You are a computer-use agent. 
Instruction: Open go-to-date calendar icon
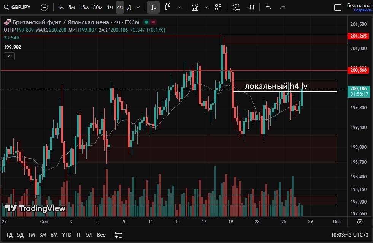pyautogui.click(x=118, y=234)
